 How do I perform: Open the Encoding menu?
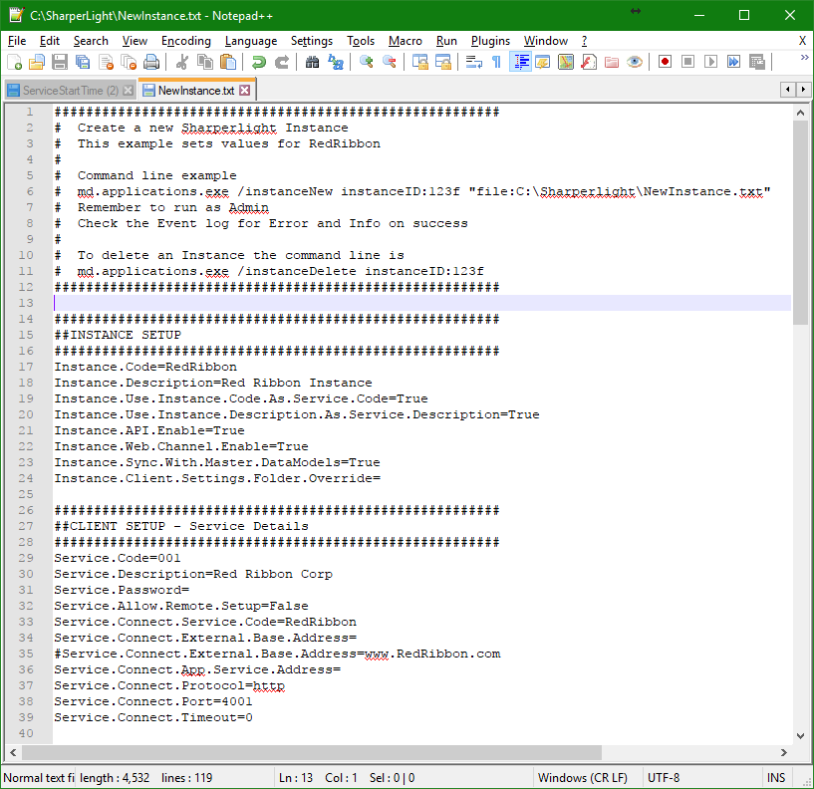click(186, 41)
